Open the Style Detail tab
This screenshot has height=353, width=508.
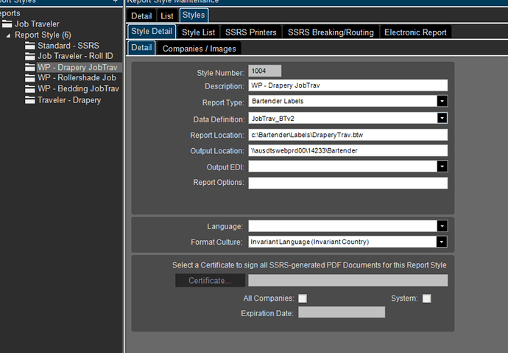pos(152,32)
